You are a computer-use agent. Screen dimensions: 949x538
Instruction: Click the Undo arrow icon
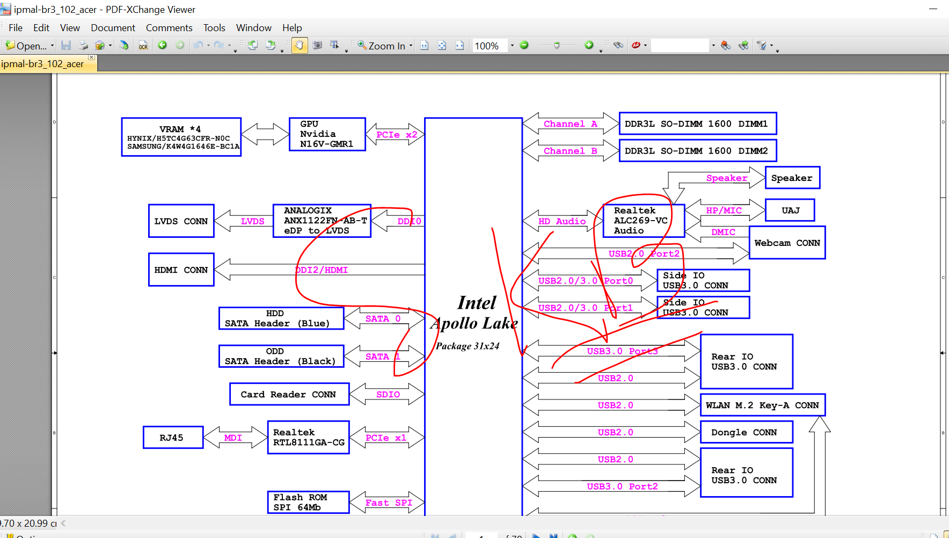click(199, 46)
